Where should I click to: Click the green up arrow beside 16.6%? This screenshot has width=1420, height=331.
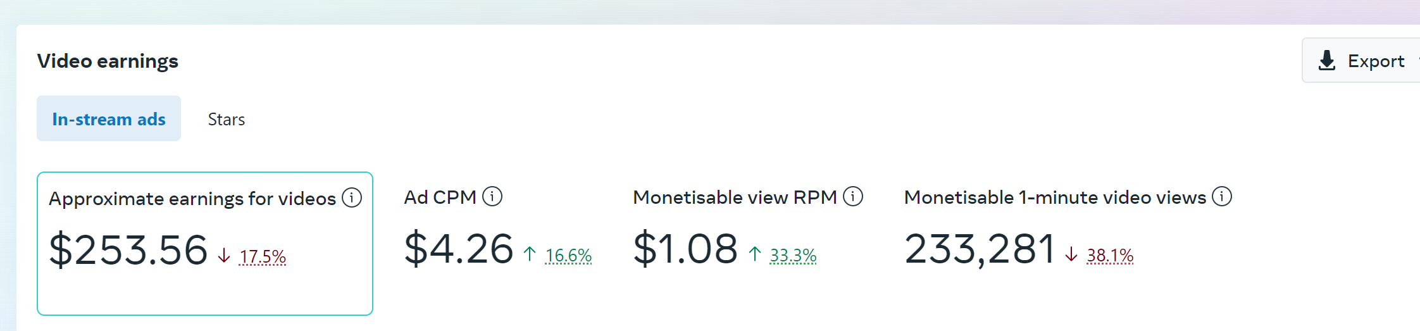coord(530,254)
